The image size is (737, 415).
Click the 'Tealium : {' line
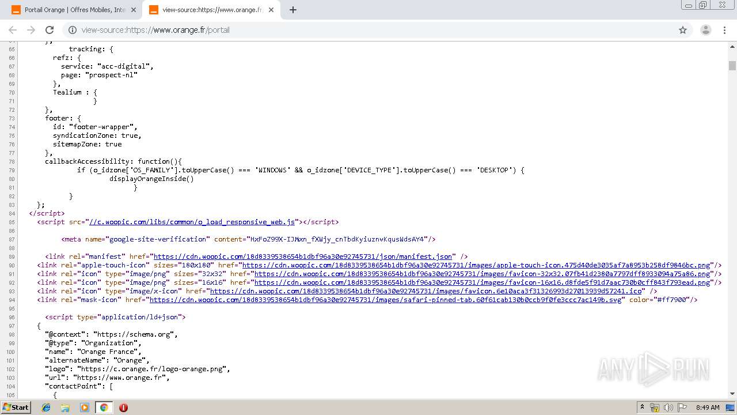coord(75,92)
